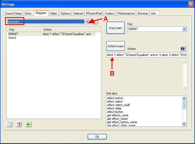Close the Settings window
This screenshot has width=195, height=144.
[x=191, y=4]
